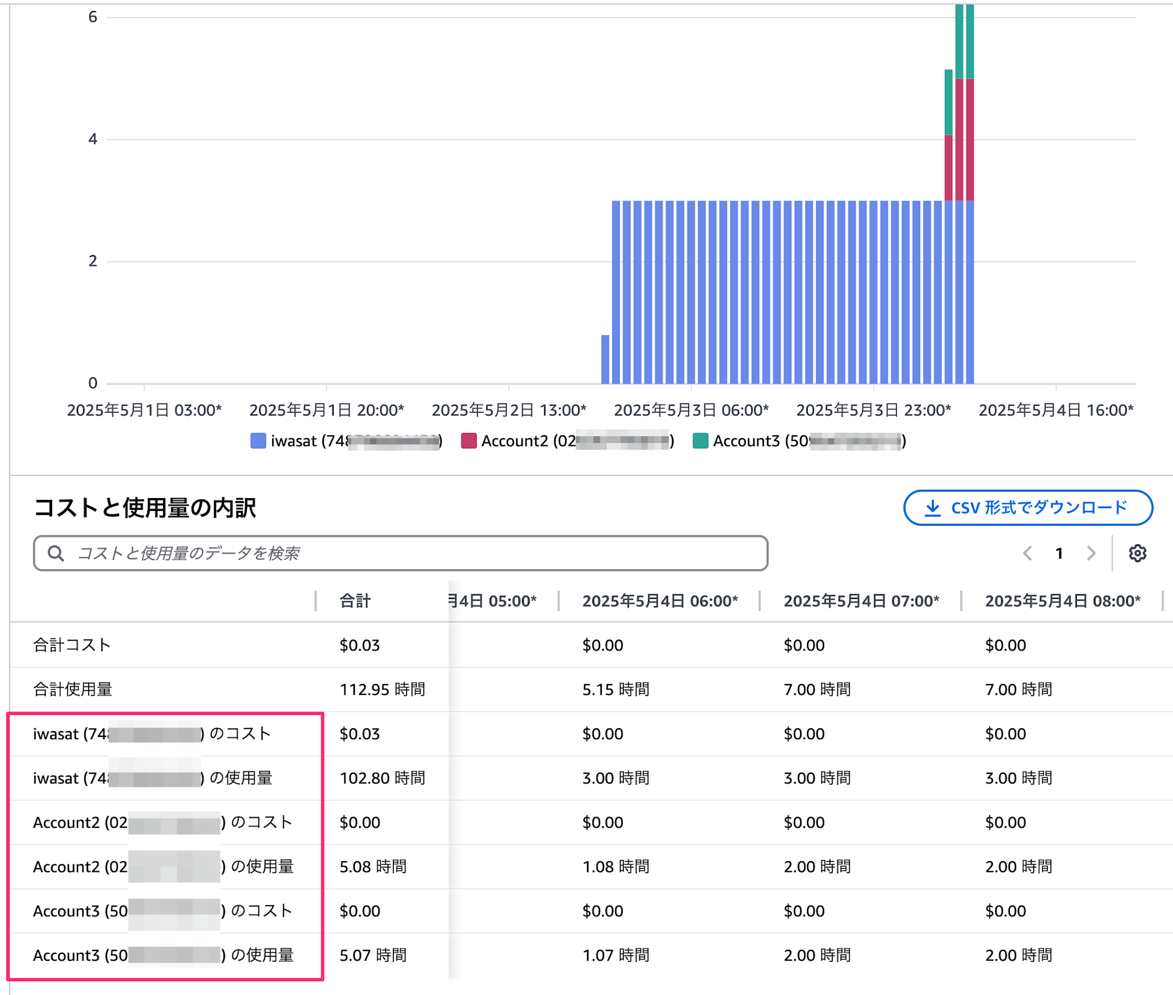This screenshot has height=995, width=1173.
Task: Sort by the 合計 column header
Action: (x=355, y=601)
